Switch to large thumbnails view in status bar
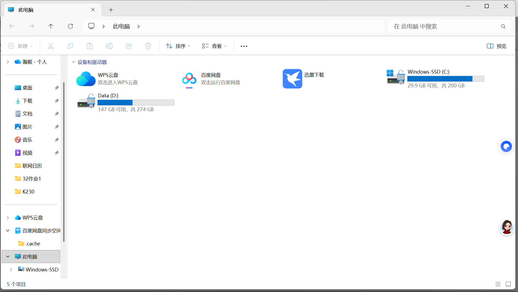 [508, 284]
